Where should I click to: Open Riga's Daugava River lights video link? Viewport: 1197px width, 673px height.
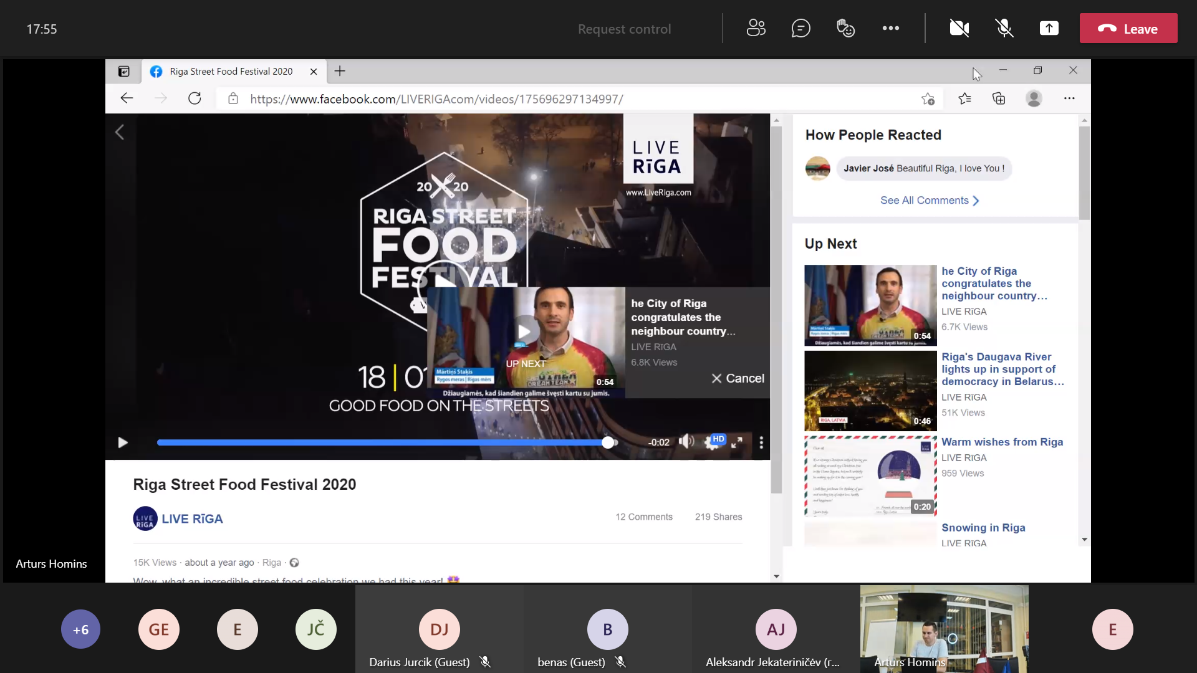1002,369
